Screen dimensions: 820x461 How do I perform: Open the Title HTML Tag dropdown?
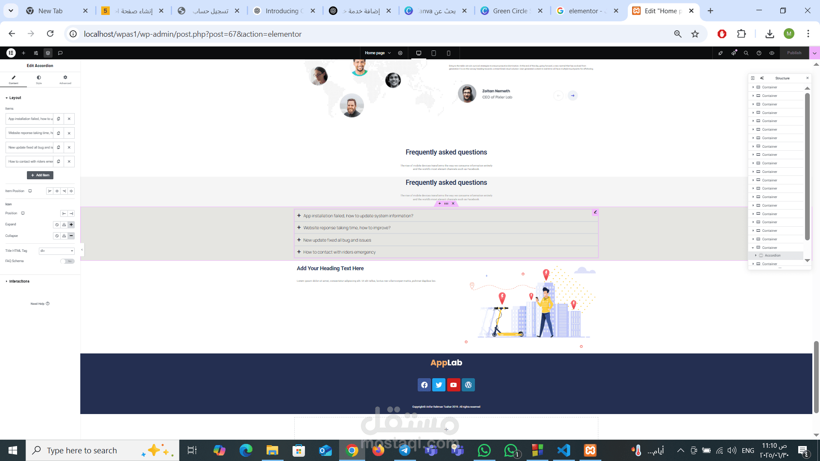click(57, 251)
